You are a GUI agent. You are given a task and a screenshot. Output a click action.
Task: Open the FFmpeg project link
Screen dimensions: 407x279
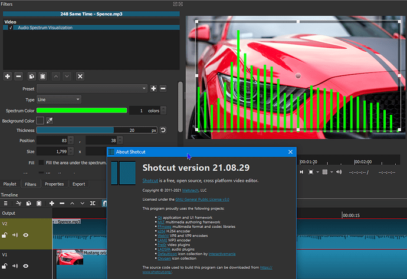[165, 227]
